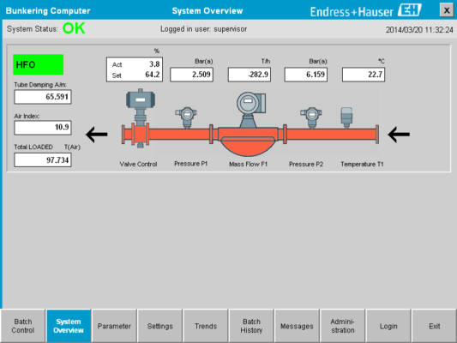Show the Trends tab
Image resolution: width=457 pixels, height=343 pixels.
(206, 326)
